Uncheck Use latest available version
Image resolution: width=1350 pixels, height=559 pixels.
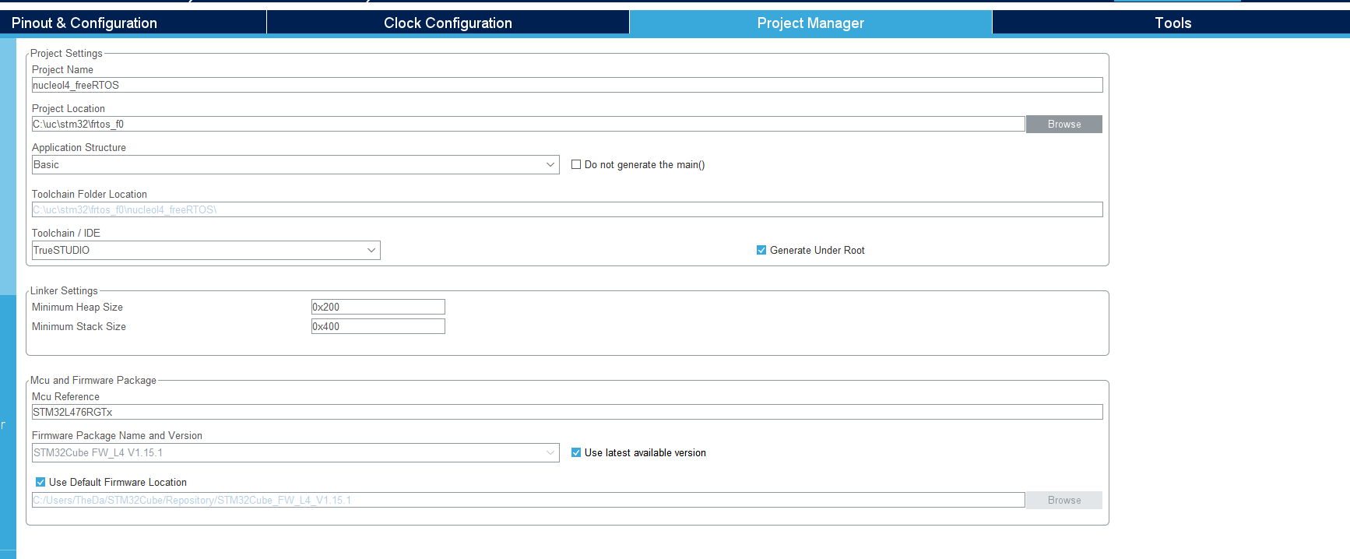pyautogui.click(x=576, y=452)
